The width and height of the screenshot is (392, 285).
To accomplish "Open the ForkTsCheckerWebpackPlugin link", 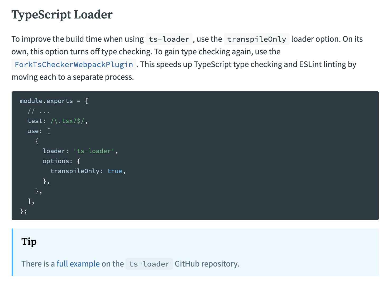I will coord(74,64).
